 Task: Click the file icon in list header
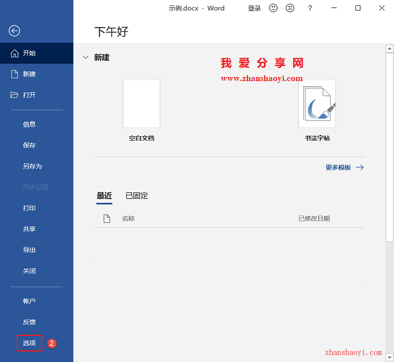[107, 218]
